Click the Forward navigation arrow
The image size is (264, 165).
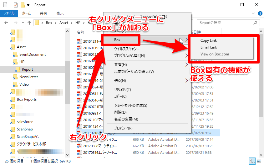16,23
